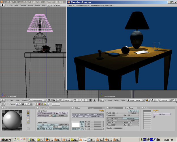The height and width of the screenshot is (142, 177).
Task: Open the Render menu in top bar
Action: click(x=37, y=5)
